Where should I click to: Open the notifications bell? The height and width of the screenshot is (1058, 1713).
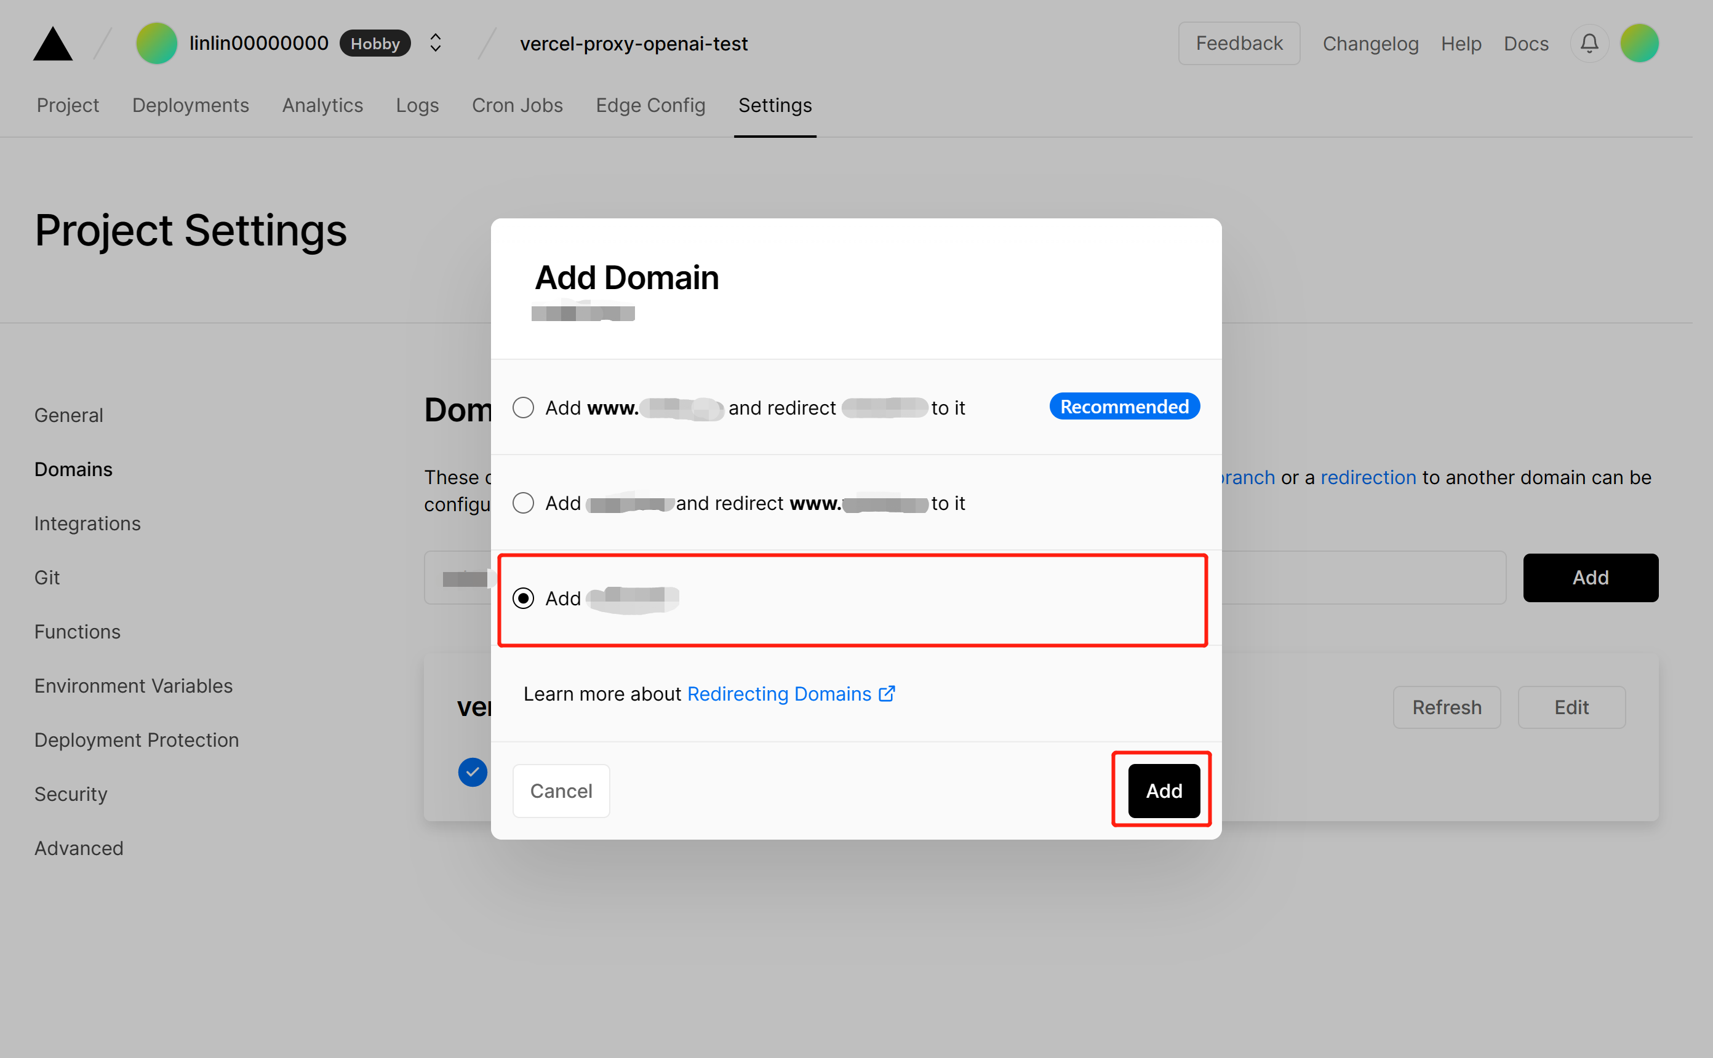tap(1589, 44)
